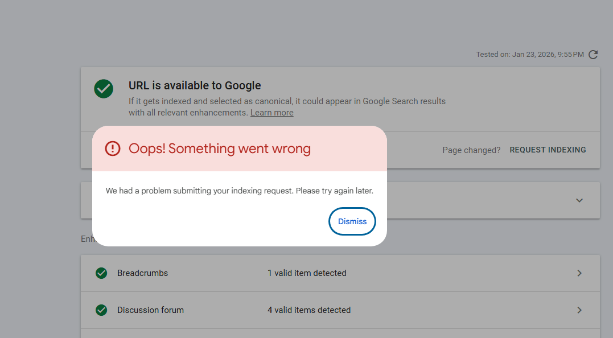
Task: Click '4 valid items detected' text
Action: 309,310
